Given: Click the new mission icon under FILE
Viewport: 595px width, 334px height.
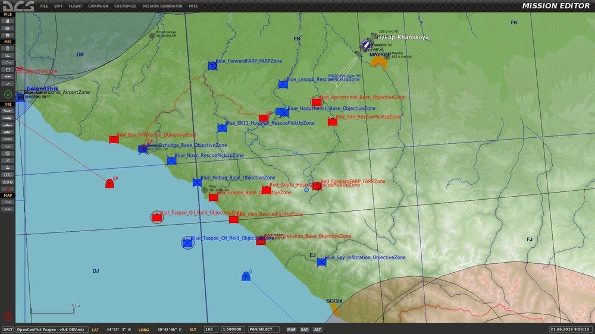Looking at the screenshot, I should [8, 21].
